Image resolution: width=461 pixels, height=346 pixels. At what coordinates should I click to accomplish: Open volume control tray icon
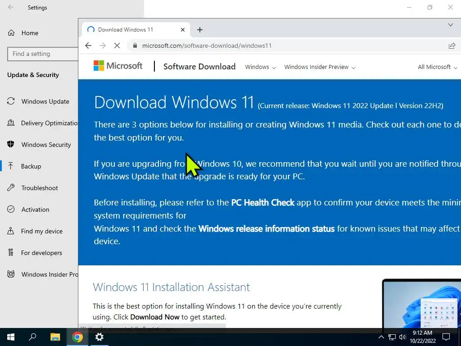(x=402, y=337)
